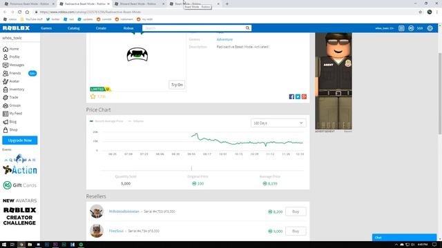Open Groups in the sidebar
442x248 pixels.
point(12,105)
